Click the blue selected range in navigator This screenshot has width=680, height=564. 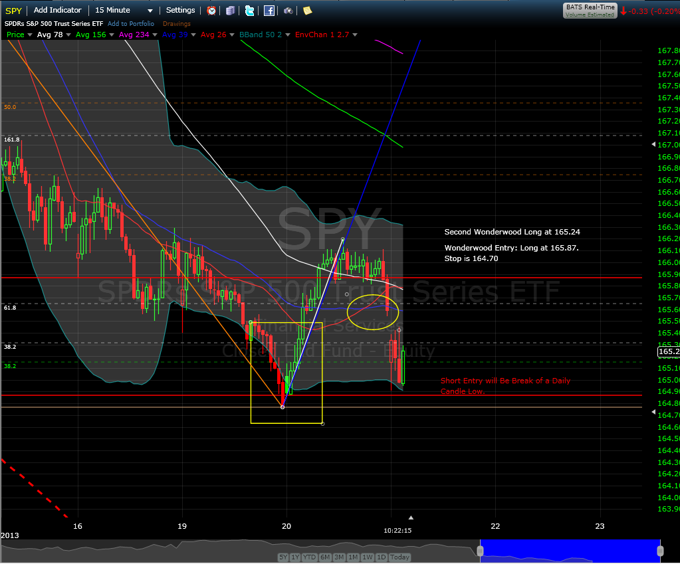(570, 550)
